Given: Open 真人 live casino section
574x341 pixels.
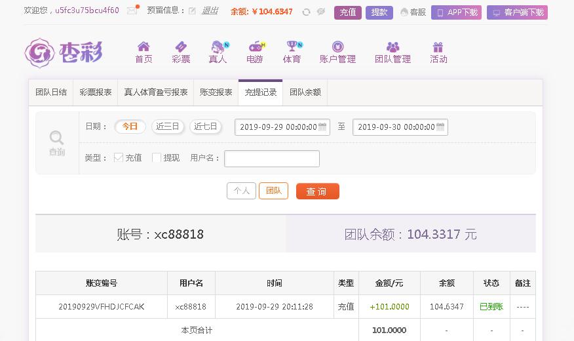Looking at the screenshot, I should click(218, 52).
